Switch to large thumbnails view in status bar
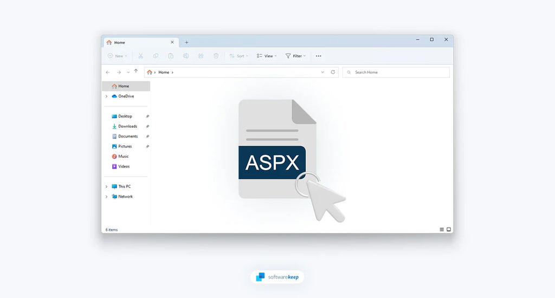 (449, 230)
